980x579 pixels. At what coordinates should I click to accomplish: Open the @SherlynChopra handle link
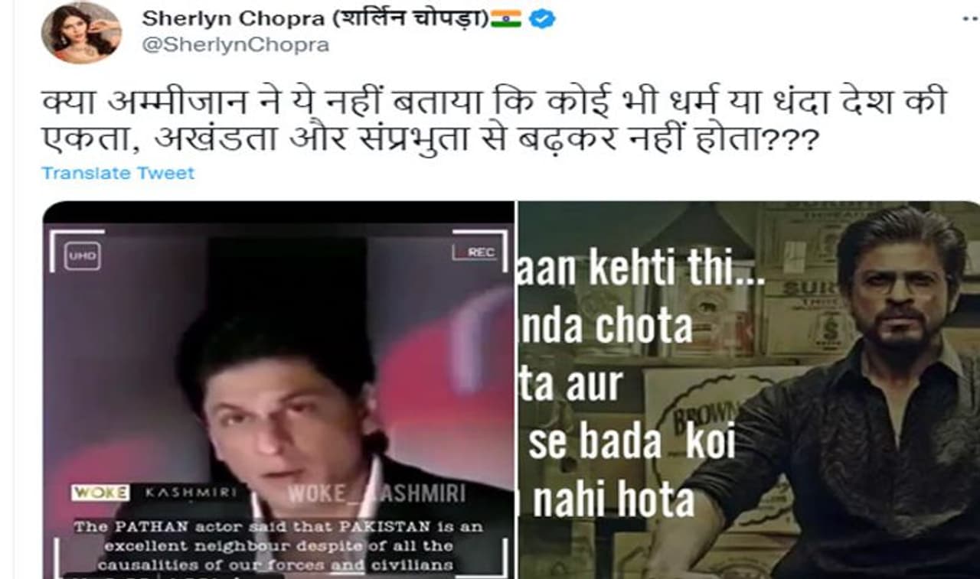point(236,46)
